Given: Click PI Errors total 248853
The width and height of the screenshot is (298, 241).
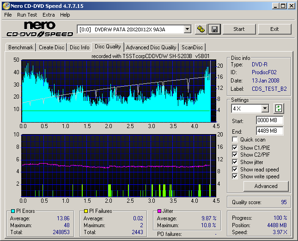Looking at the screenshot, I should pos(61,232).
